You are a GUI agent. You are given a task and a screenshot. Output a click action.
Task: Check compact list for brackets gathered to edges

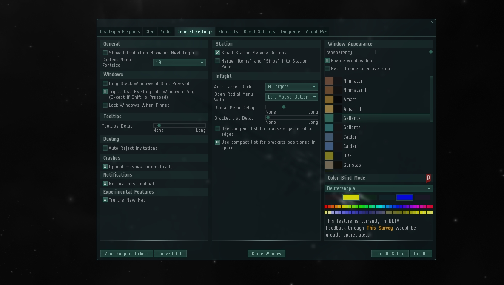[x=217, y=128]
